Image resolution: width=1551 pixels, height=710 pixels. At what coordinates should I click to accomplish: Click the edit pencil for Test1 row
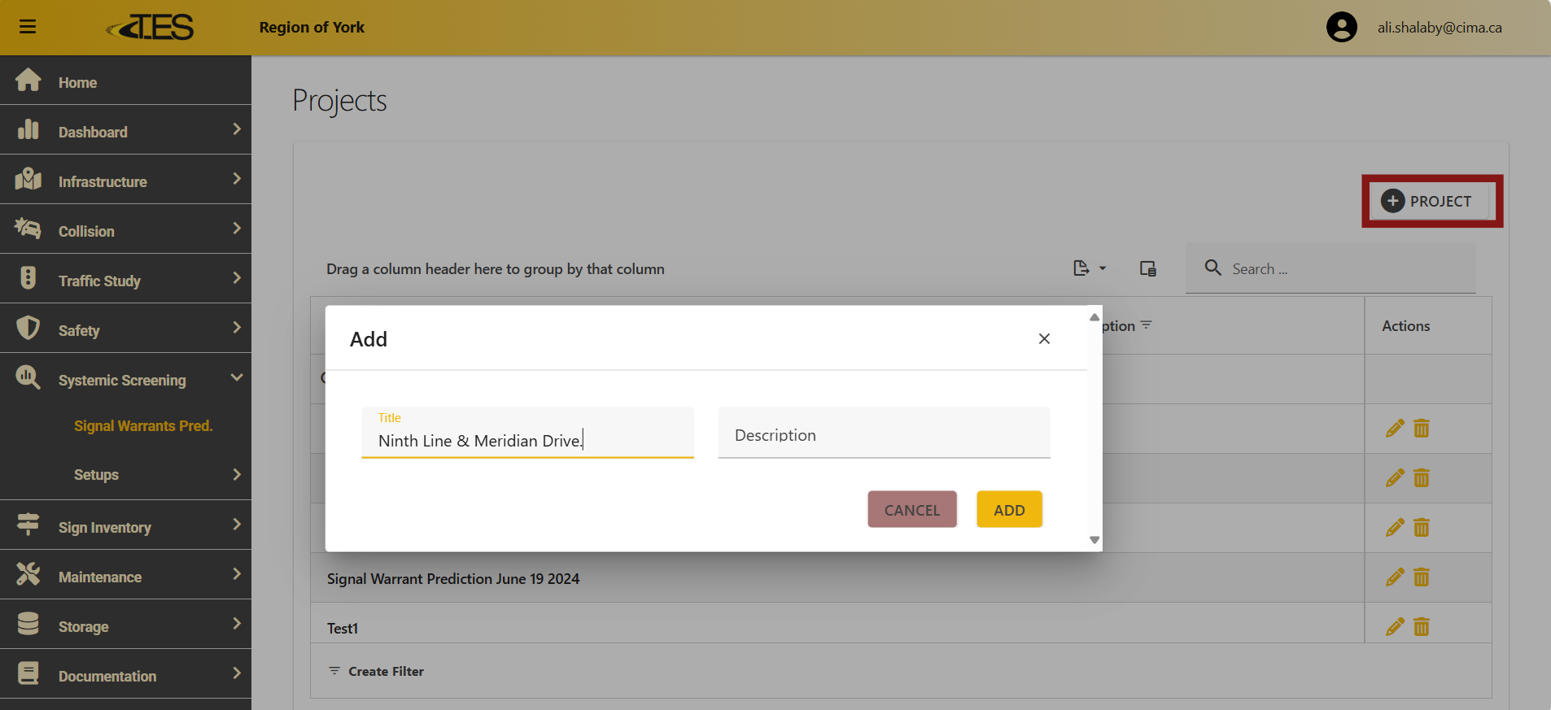click(1395, 627)
